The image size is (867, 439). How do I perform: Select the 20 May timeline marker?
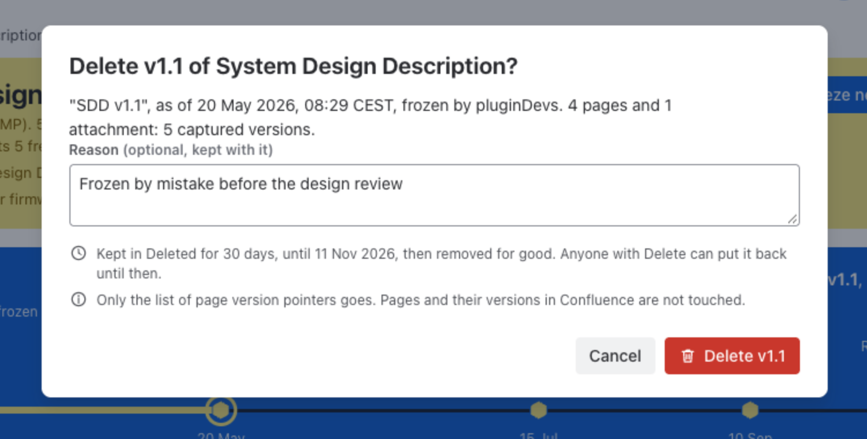coord(220,410)
